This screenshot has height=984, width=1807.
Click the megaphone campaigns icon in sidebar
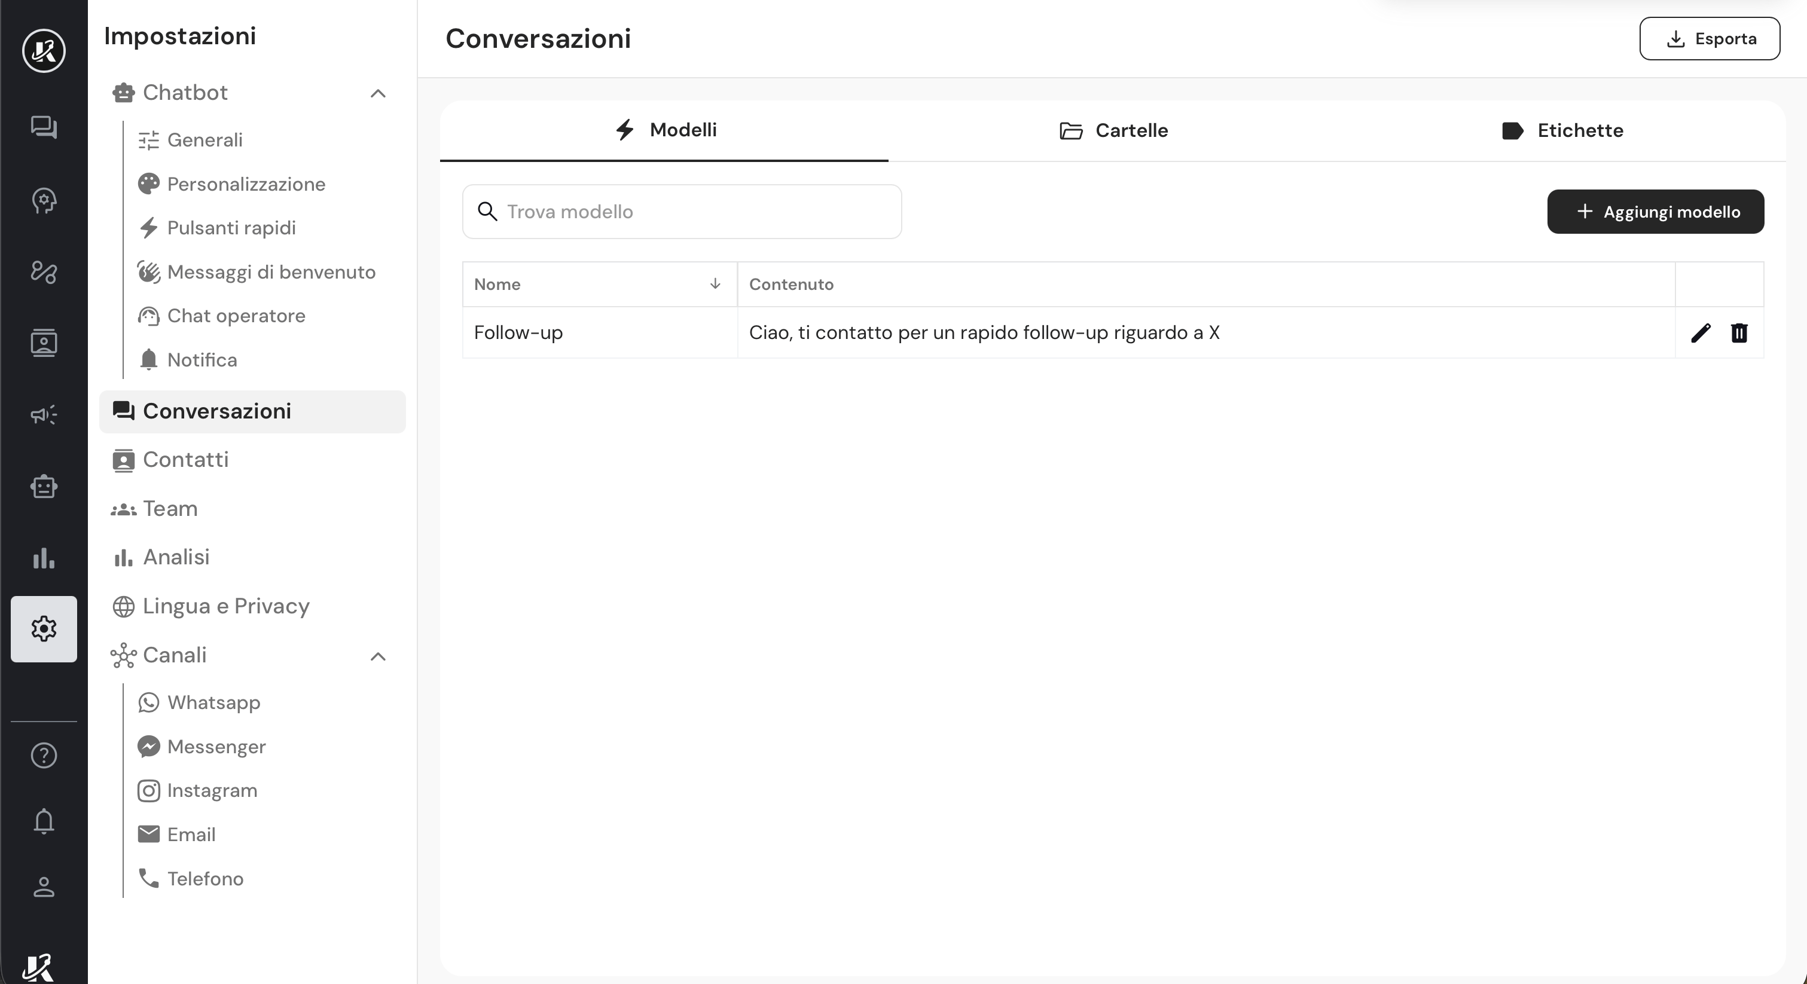tap(44, 414)
